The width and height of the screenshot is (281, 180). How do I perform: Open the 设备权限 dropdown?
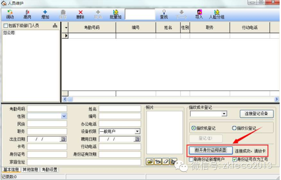pos(137,131)
